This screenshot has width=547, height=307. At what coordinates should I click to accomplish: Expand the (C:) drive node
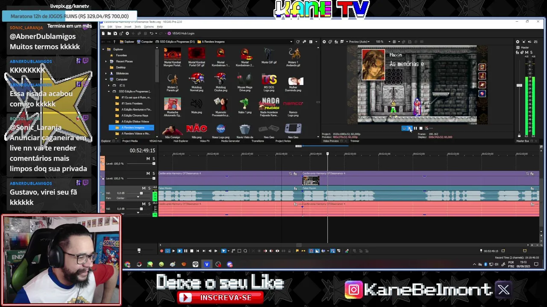point(109,85)
